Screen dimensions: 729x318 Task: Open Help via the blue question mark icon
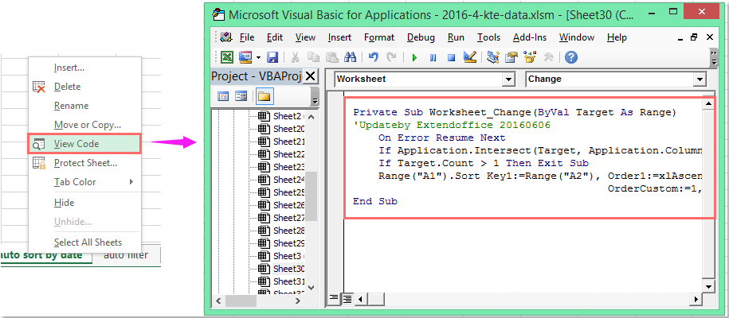pos(570,57)
